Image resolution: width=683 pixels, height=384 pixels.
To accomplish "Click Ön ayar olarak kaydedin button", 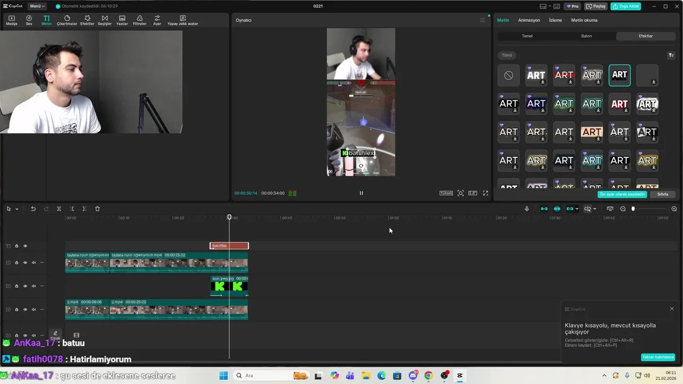I will 622,194.
